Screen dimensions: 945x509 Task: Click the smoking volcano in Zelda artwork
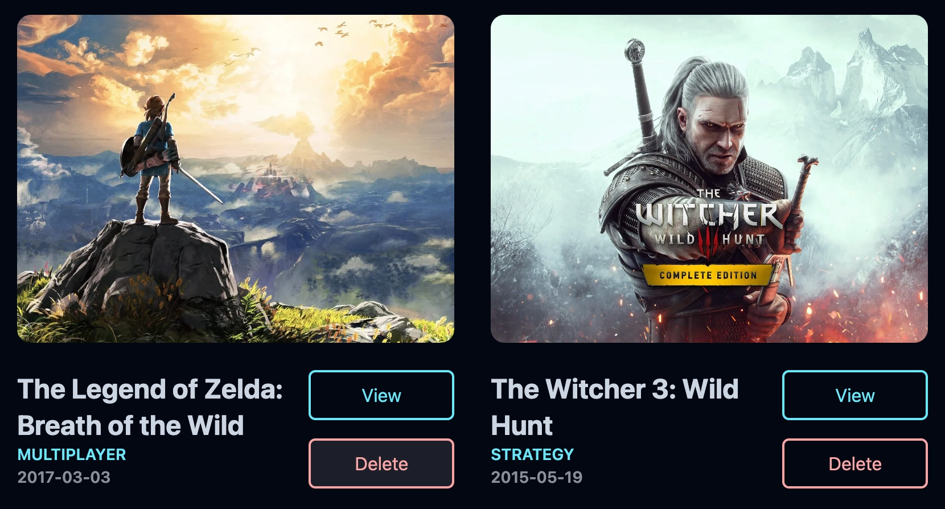[302, 141]
